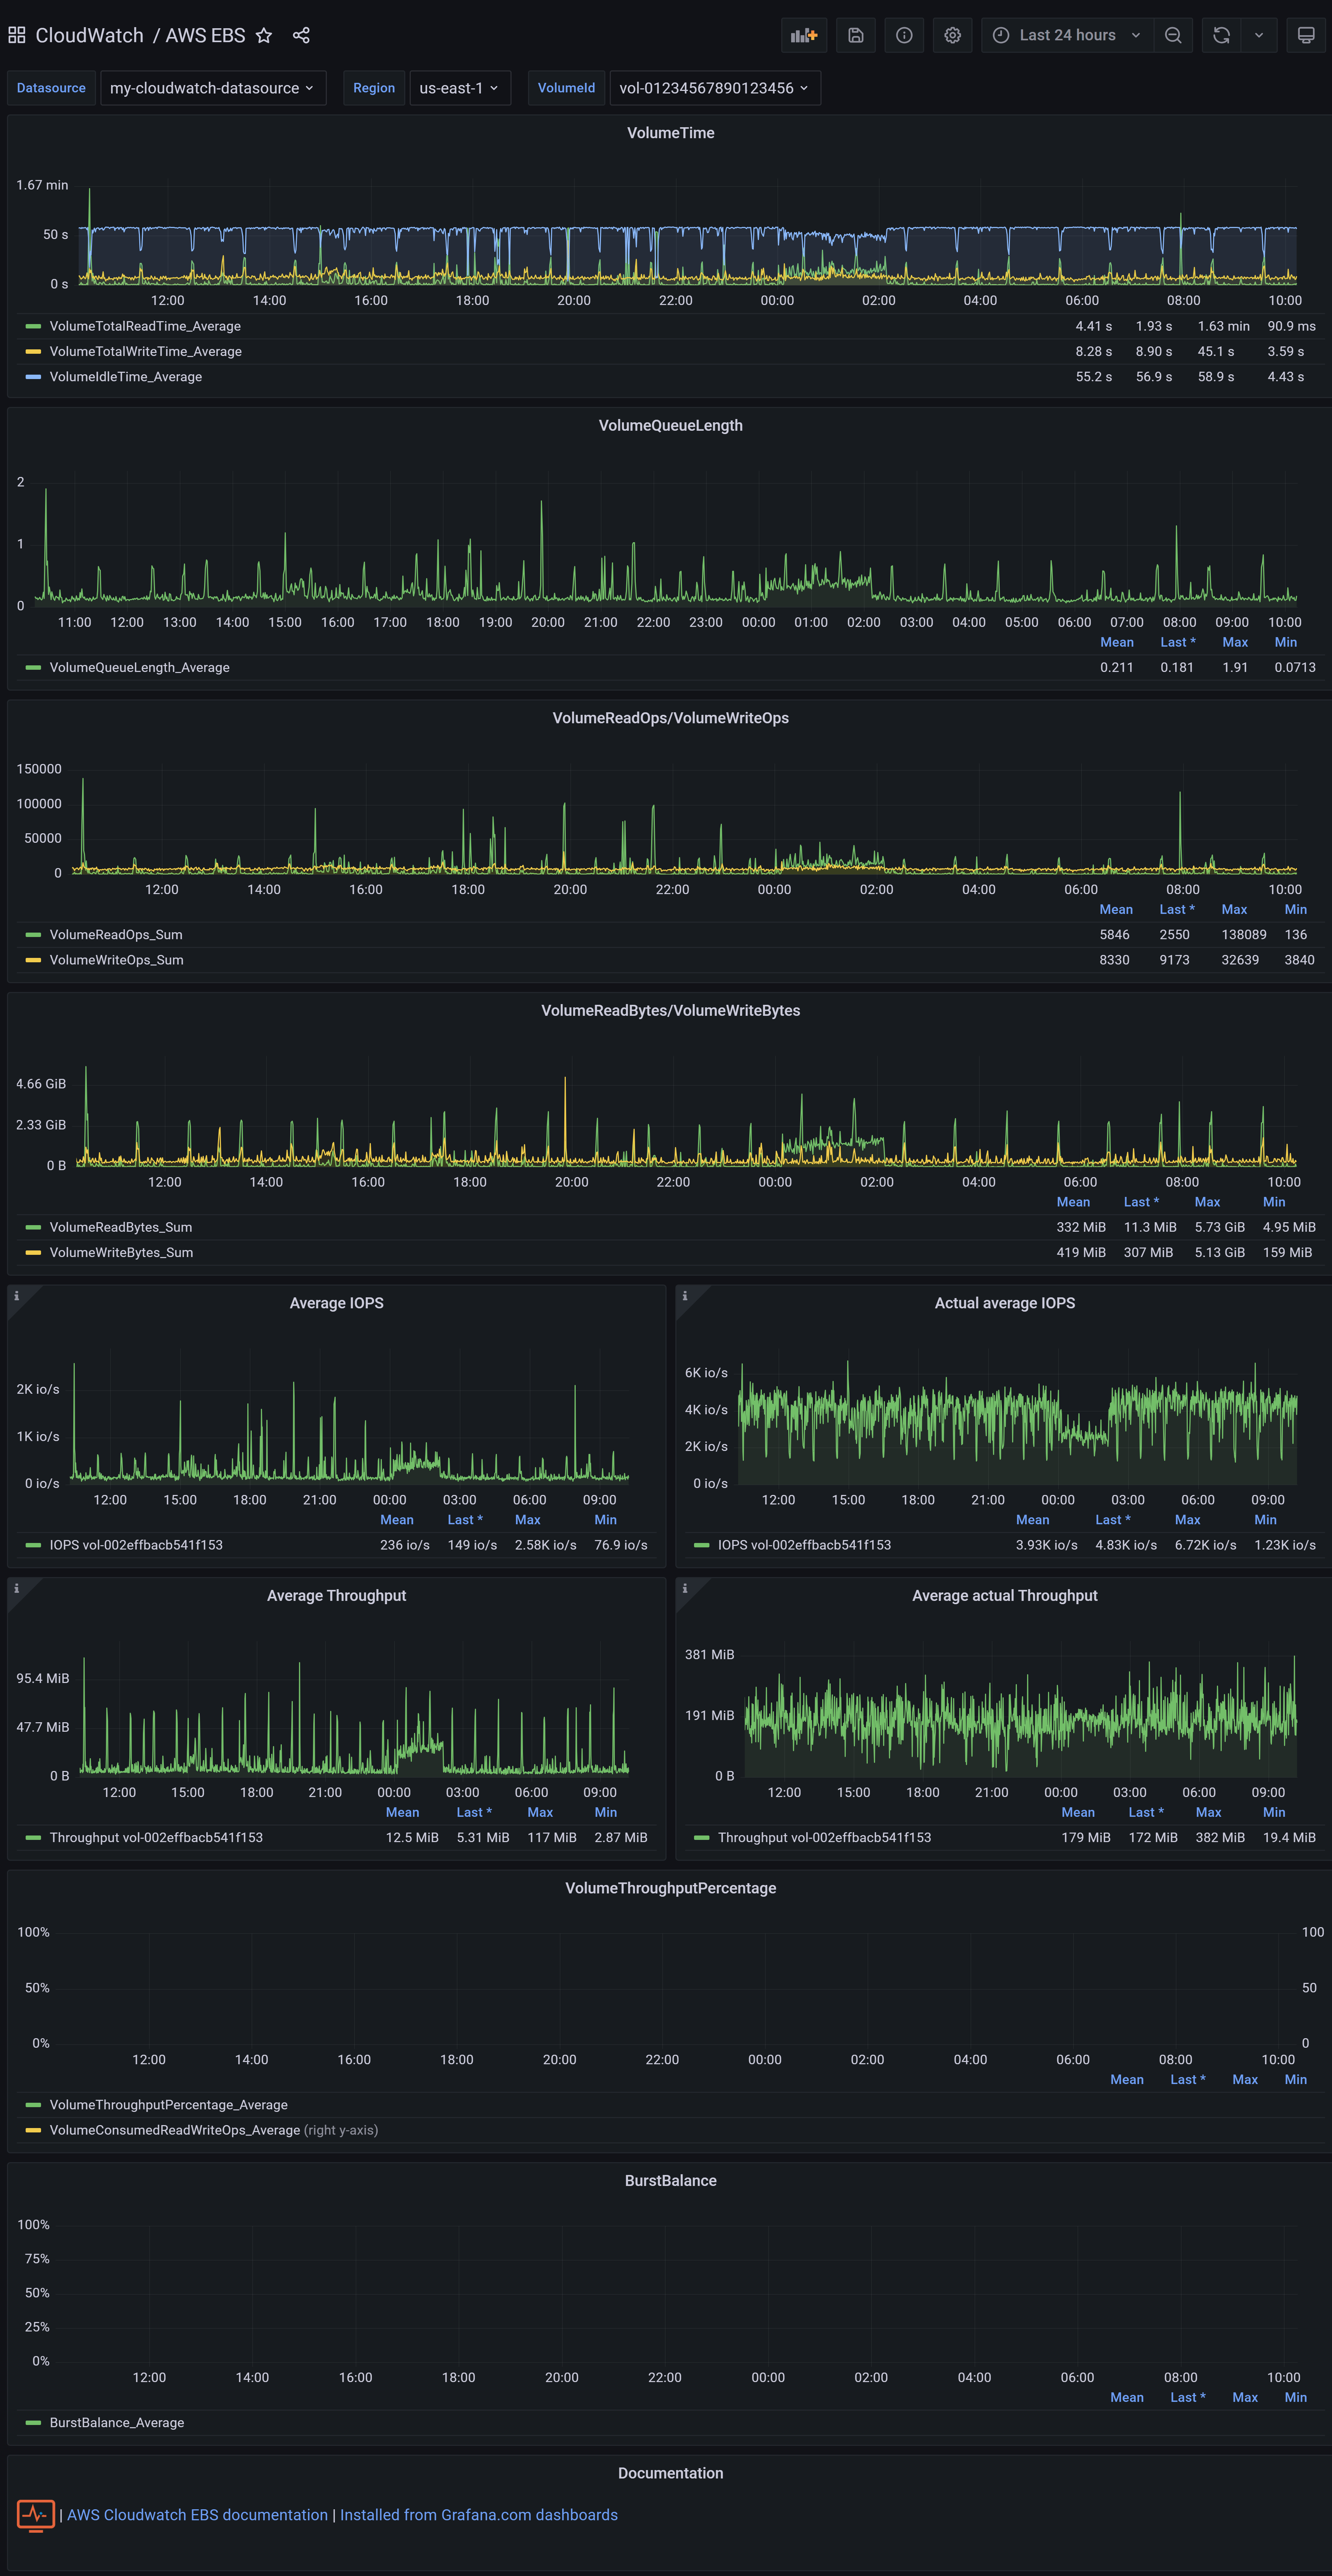Viewport: 1332px width, 2576px height.
Task: Sort VolumeQueueLength legend by Mean
Action: coord(1117,642)
